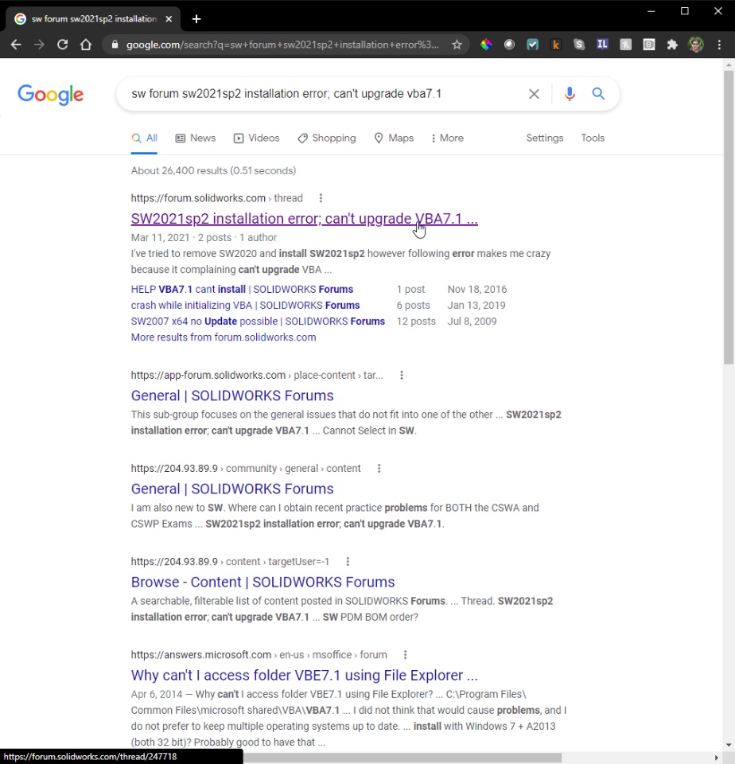
Task: Open Chrome's three-dot menu
Action: (x=719, y=45)
